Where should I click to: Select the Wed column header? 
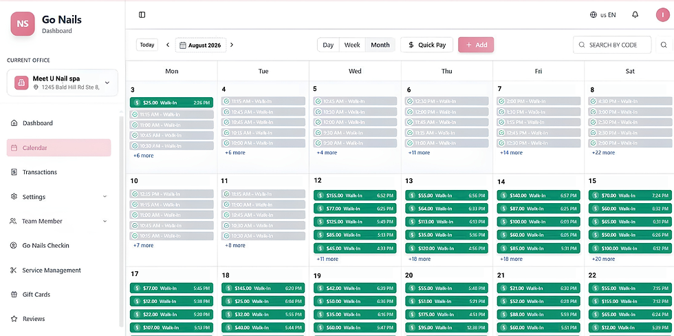[x=355, y=71]
